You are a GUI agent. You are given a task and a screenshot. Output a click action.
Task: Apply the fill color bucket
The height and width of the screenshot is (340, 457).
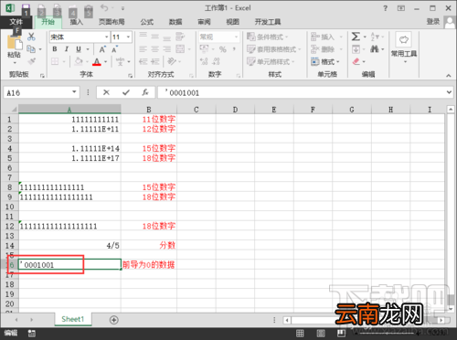pos(79,61)
